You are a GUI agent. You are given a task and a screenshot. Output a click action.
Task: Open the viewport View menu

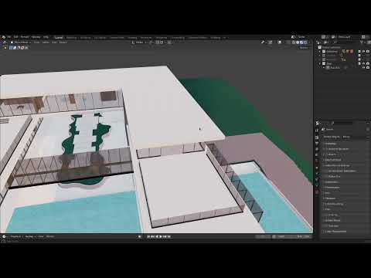click(36, 42)
